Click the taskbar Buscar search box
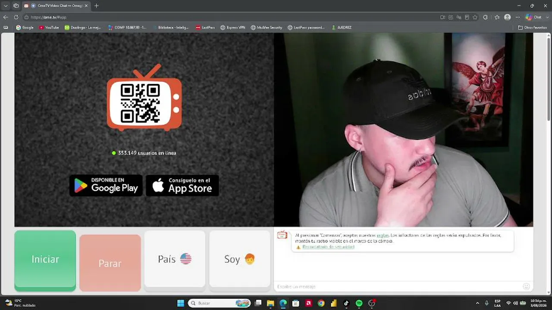This screenshot has height=310, width=552. pyautogui.click(x=220, y=303)
